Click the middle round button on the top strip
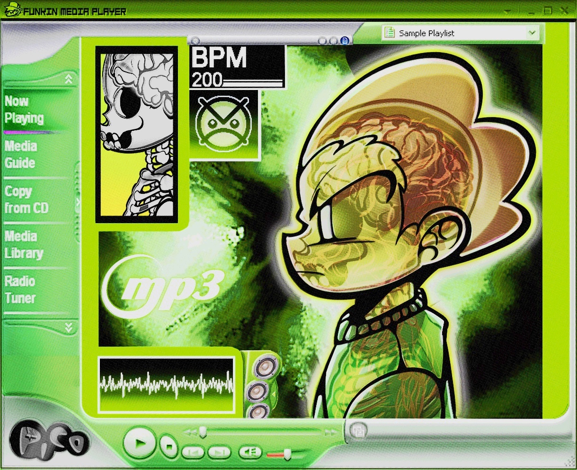Image resolution: width=577 pixels, height=470 pixels. [x=333, y=40]
